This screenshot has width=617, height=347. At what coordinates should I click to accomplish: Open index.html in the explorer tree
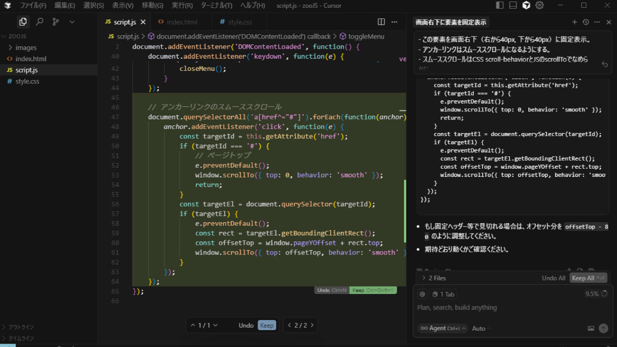coord(49,59)
